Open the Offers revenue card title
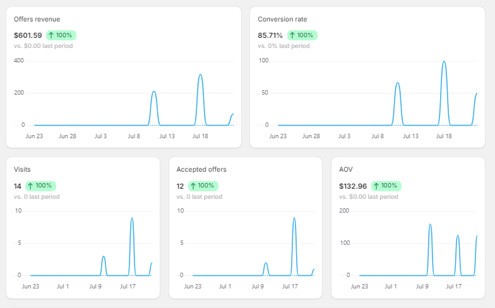 click(37, 20)
